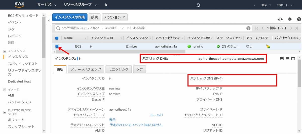Viewport: 302px width, 134px height.
Task: Open the Name column filter dropdown
Action: [x=86, y=38]
